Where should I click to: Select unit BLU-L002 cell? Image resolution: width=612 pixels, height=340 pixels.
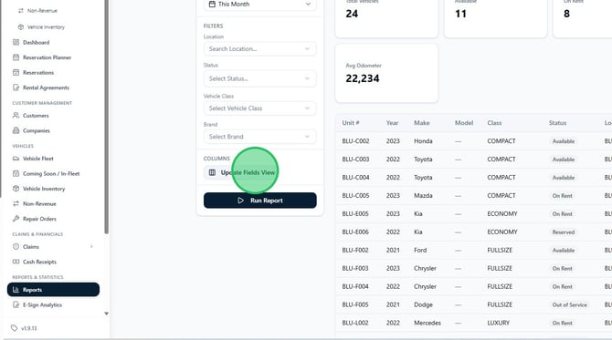pos(355,323)
